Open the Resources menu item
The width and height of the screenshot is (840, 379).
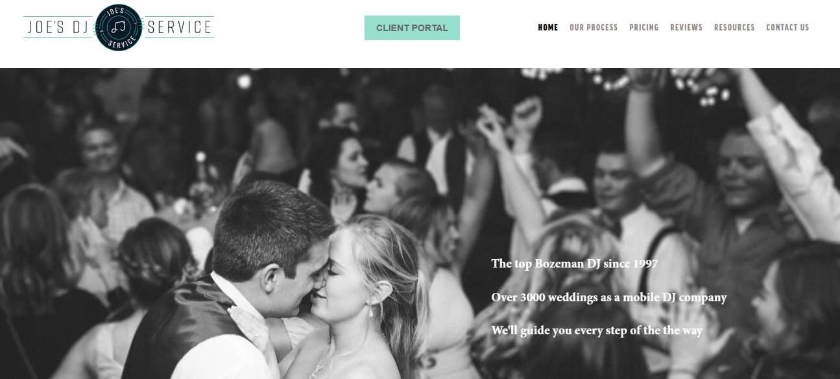(x=734, y=27)
